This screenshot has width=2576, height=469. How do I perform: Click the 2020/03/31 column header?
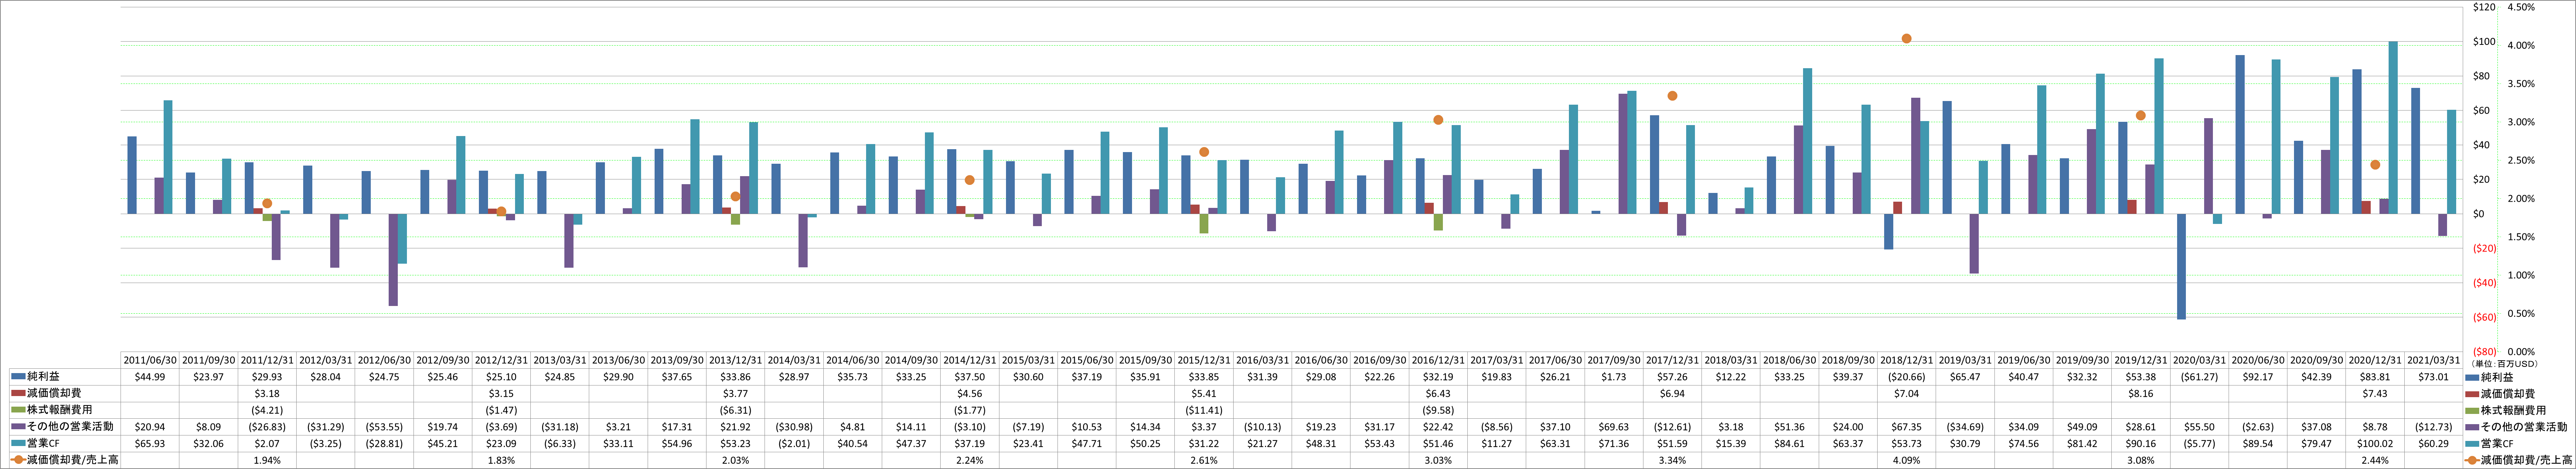click(2199, 360)
